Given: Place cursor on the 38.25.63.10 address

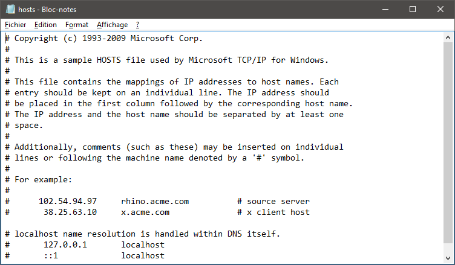Looking at the screenshot, I should click(70, 212).
